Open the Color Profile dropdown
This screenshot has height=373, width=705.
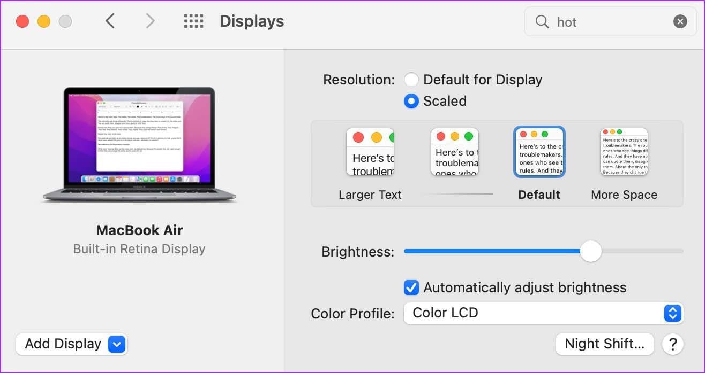coord(543,313)
